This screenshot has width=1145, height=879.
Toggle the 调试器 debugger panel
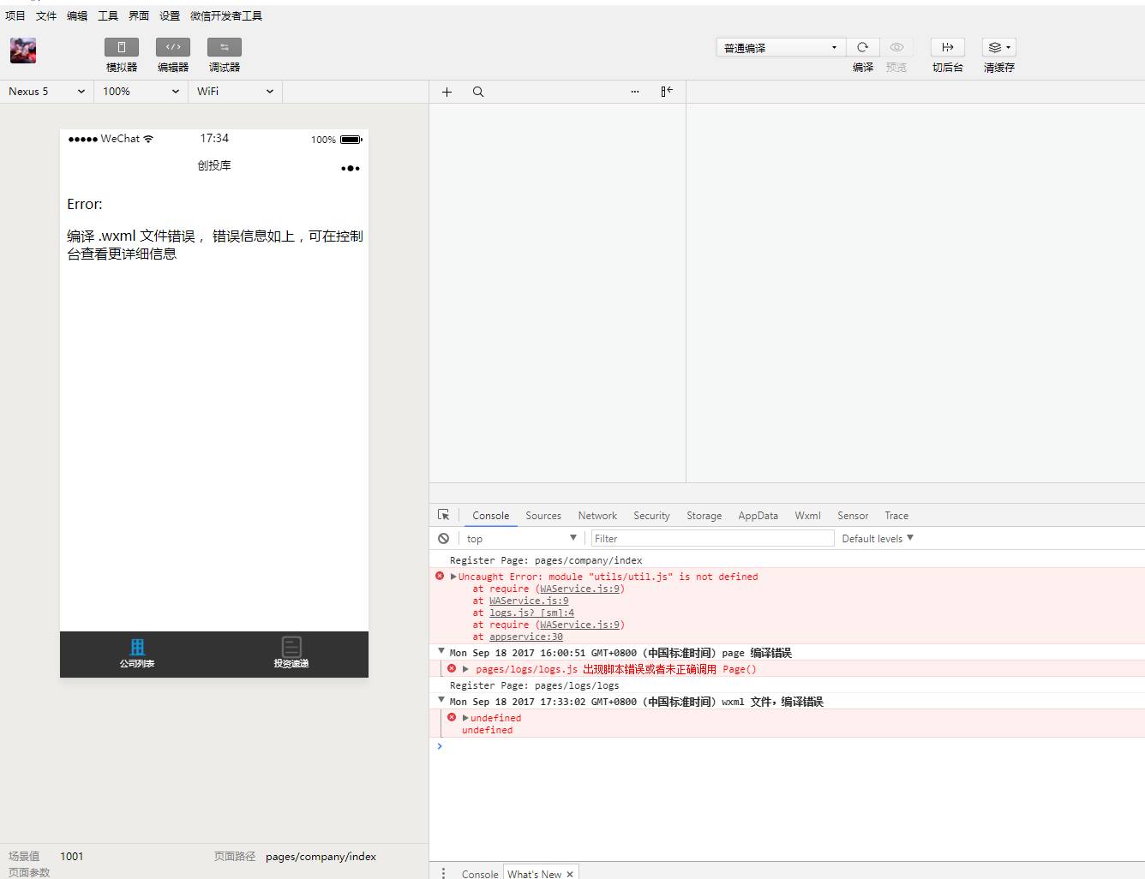(225, 47)
